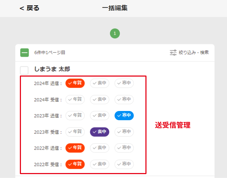Enable 年賀 on 2023年 受信 row

click(75, 132)
